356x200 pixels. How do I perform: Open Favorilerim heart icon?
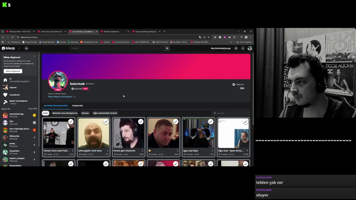pos(5,95)
